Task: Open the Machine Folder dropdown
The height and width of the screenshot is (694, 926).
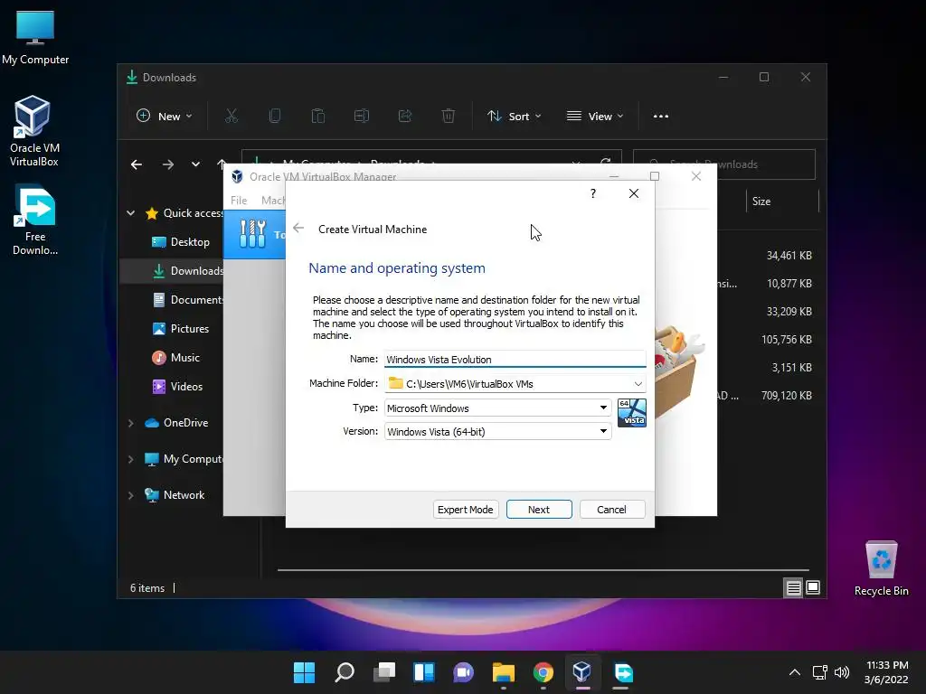Action: (638, 384)
